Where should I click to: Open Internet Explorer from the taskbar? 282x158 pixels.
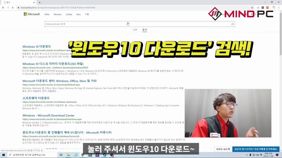pos(76,155)
